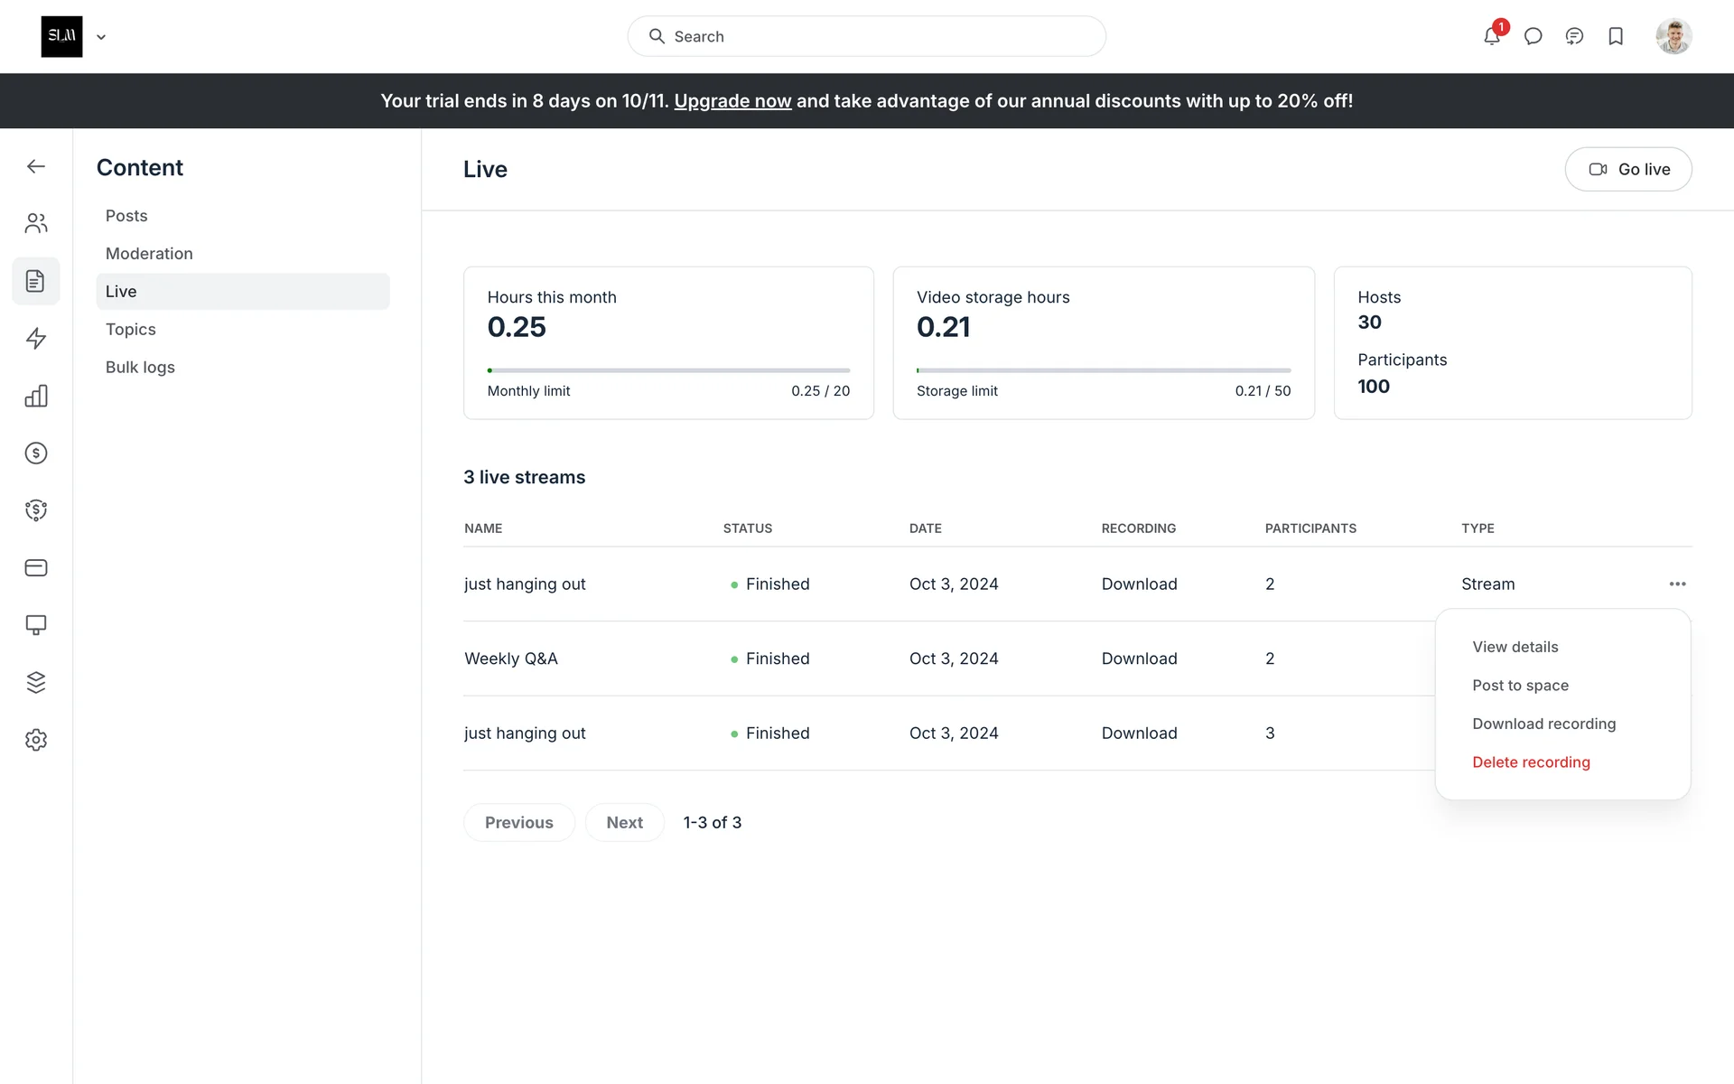Open the chat bubble messages icon
Image resolution: width=1734 pixels, height=1084 pixels.
coord(1533,36)
